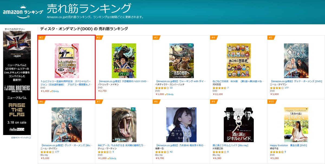Select the すべてのカテゴリー category link
This screenshot has width=325, height=164.
click(x=15, y=29)
